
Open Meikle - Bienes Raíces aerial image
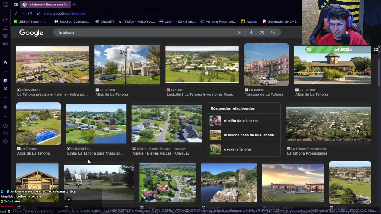[167, 124]
